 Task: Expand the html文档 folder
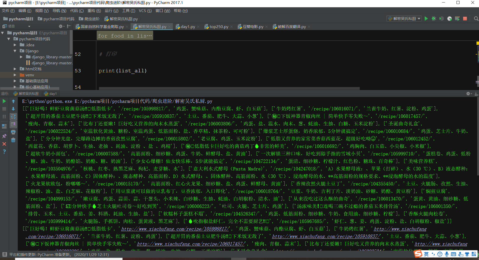point(15,69)
